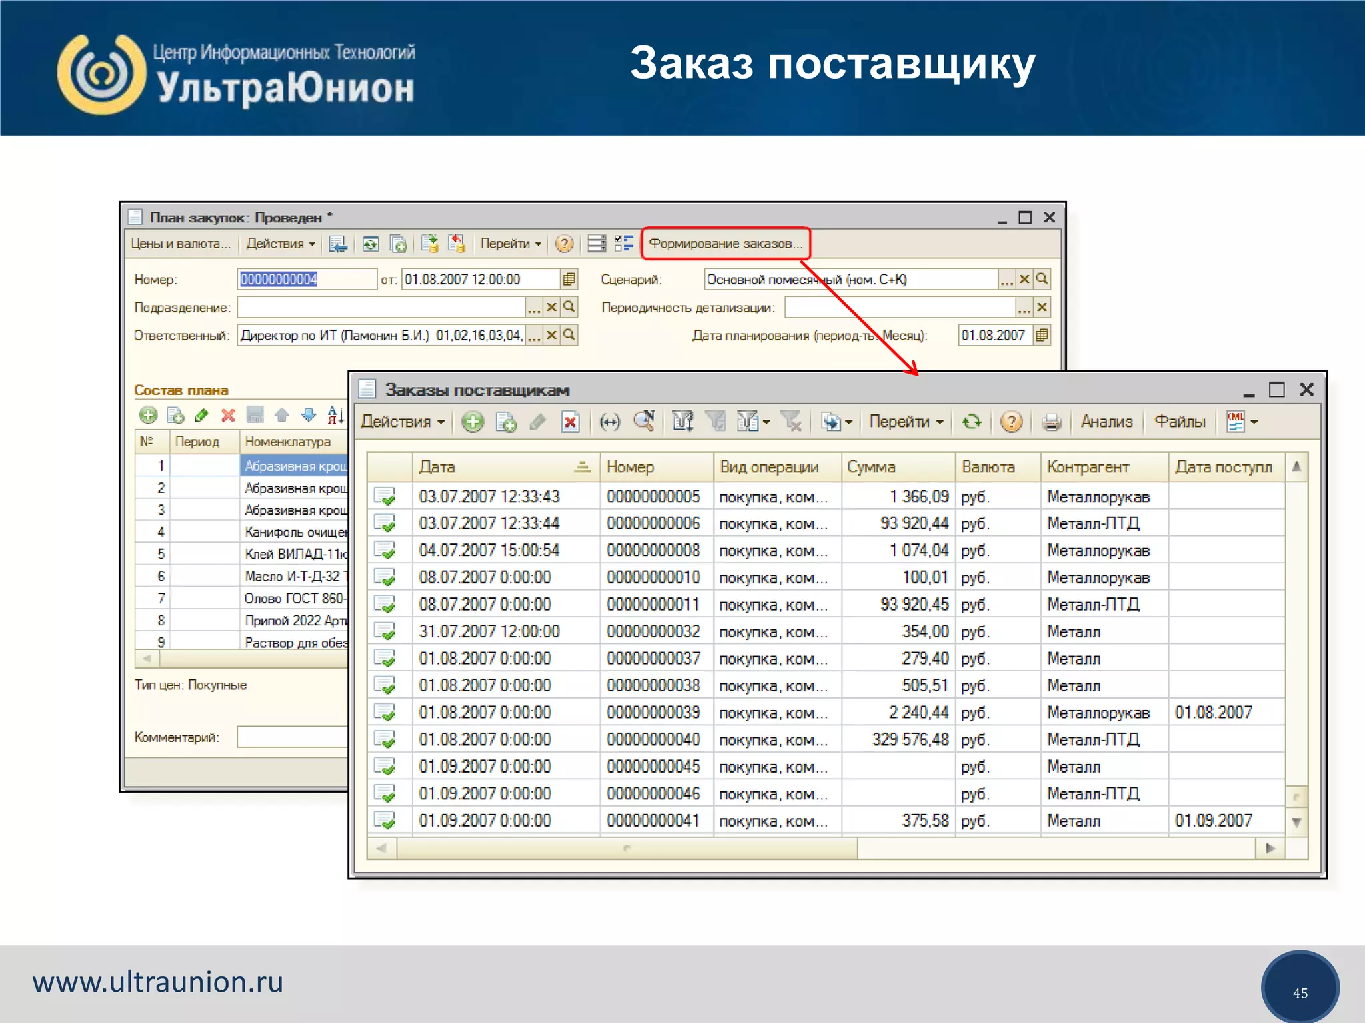Click green Add icon in Заказы поставщикам toolbar
1365x1023 pixels.
click(x=473, y=422)
